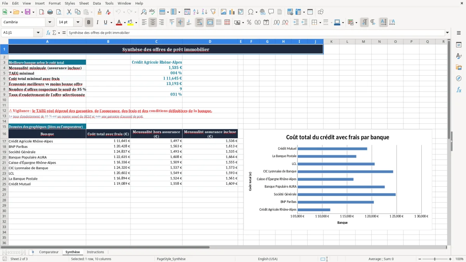
Task: Click Sort Ascending icon
Action: [196, 12]
